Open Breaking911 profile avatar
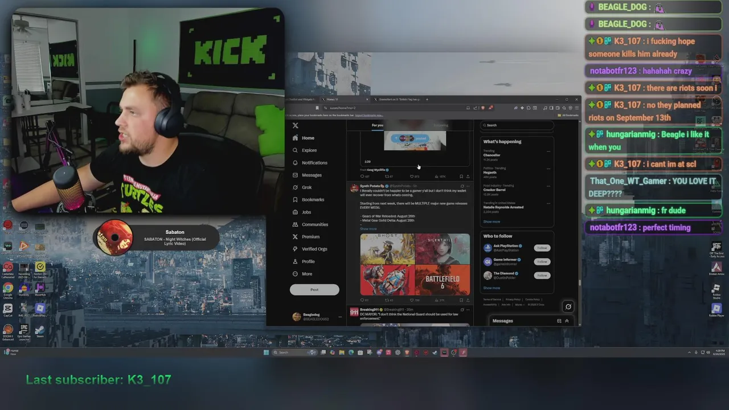Viewport: 729px width, 410px height. point(354,312)
